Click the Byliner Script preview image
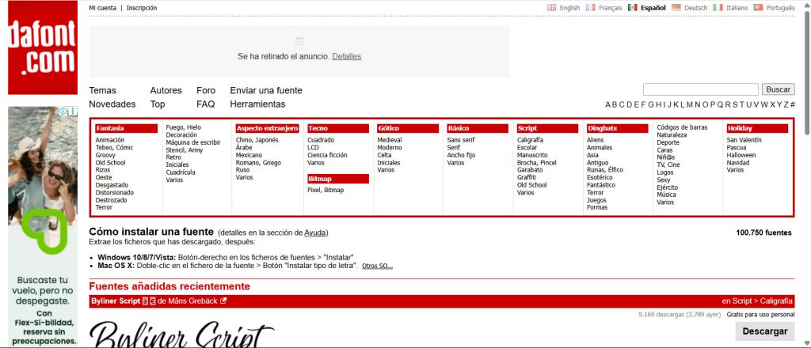This screenshot has height=348, width=811. coord(181,334)
